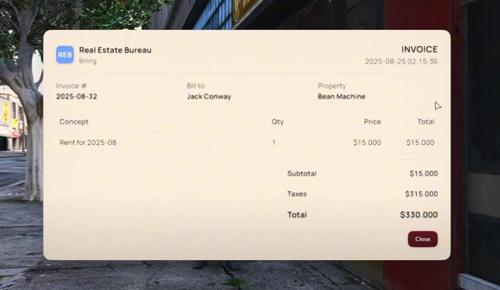Click the Concept column header
Viewport: 500px width, 290px height.
pos(74,122)
